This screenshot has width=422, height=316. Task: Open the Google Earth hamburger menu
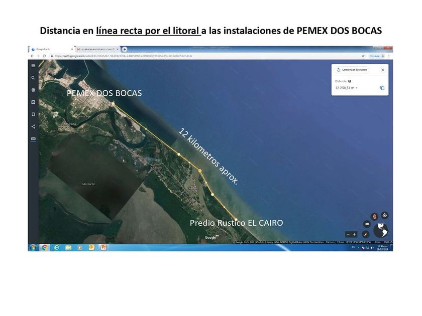[x=33, y=66]
